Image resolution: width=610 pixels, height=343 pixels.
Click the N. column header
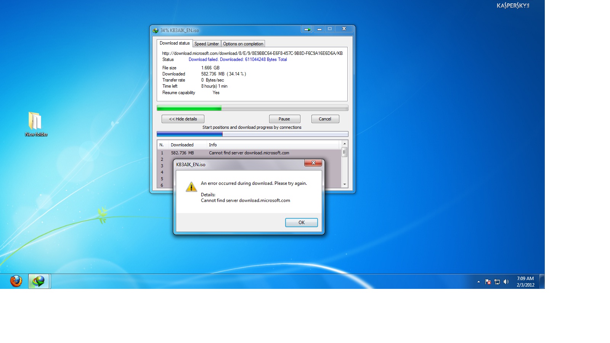[162, 145]
